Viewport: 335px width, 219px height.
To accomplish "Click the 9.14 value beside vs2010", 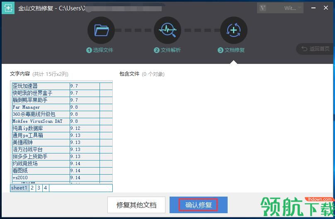I will pos(85,178).
